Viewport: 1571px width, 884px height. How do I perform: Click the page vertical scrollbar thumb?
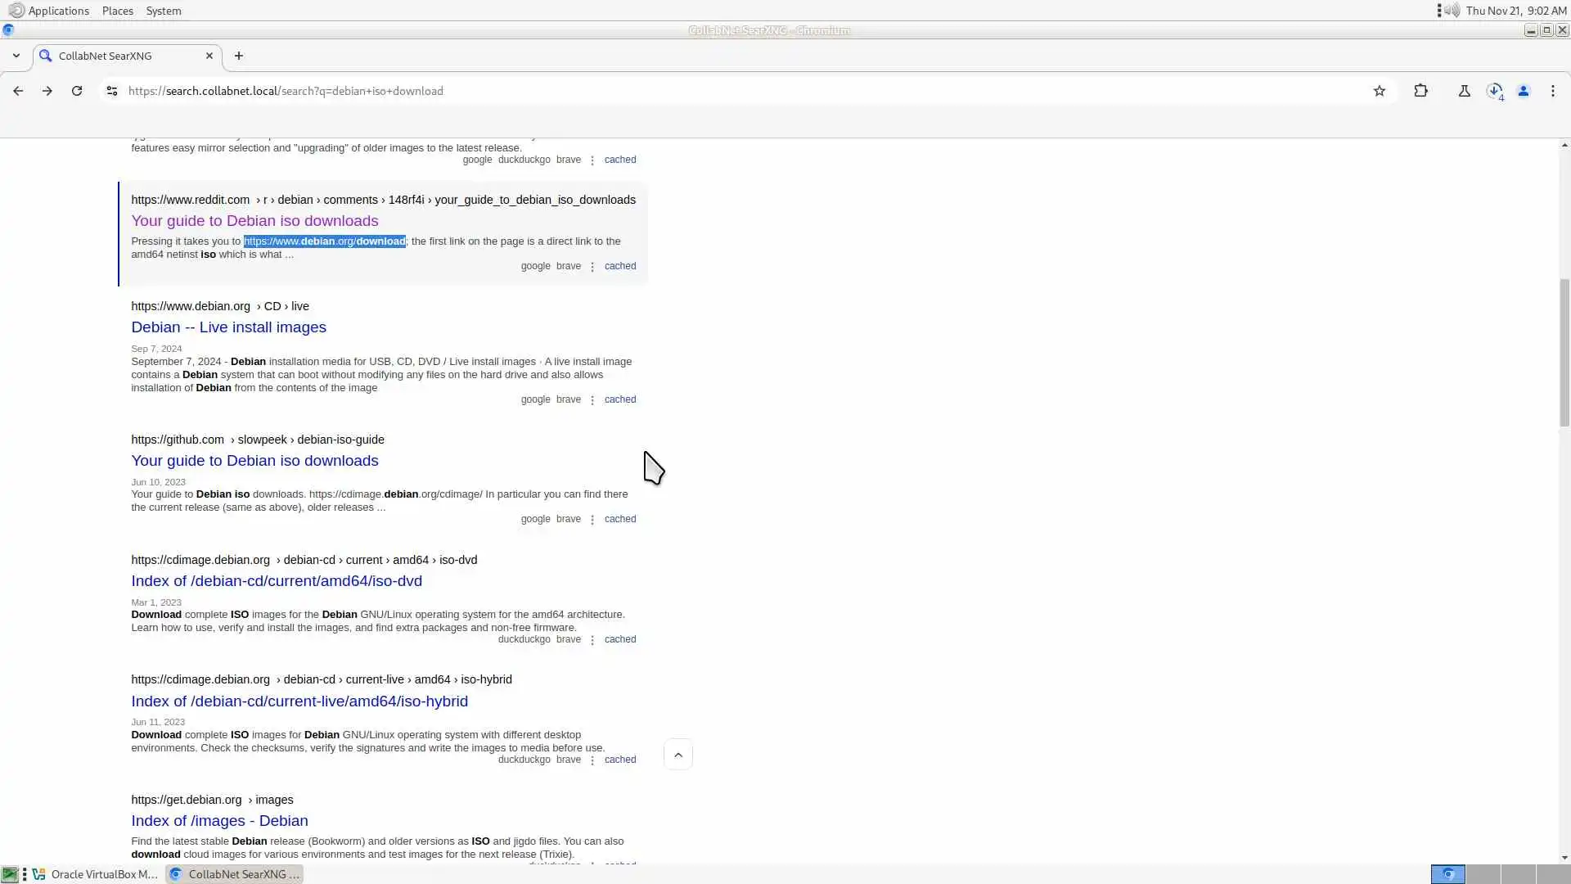coord(1564,352)
